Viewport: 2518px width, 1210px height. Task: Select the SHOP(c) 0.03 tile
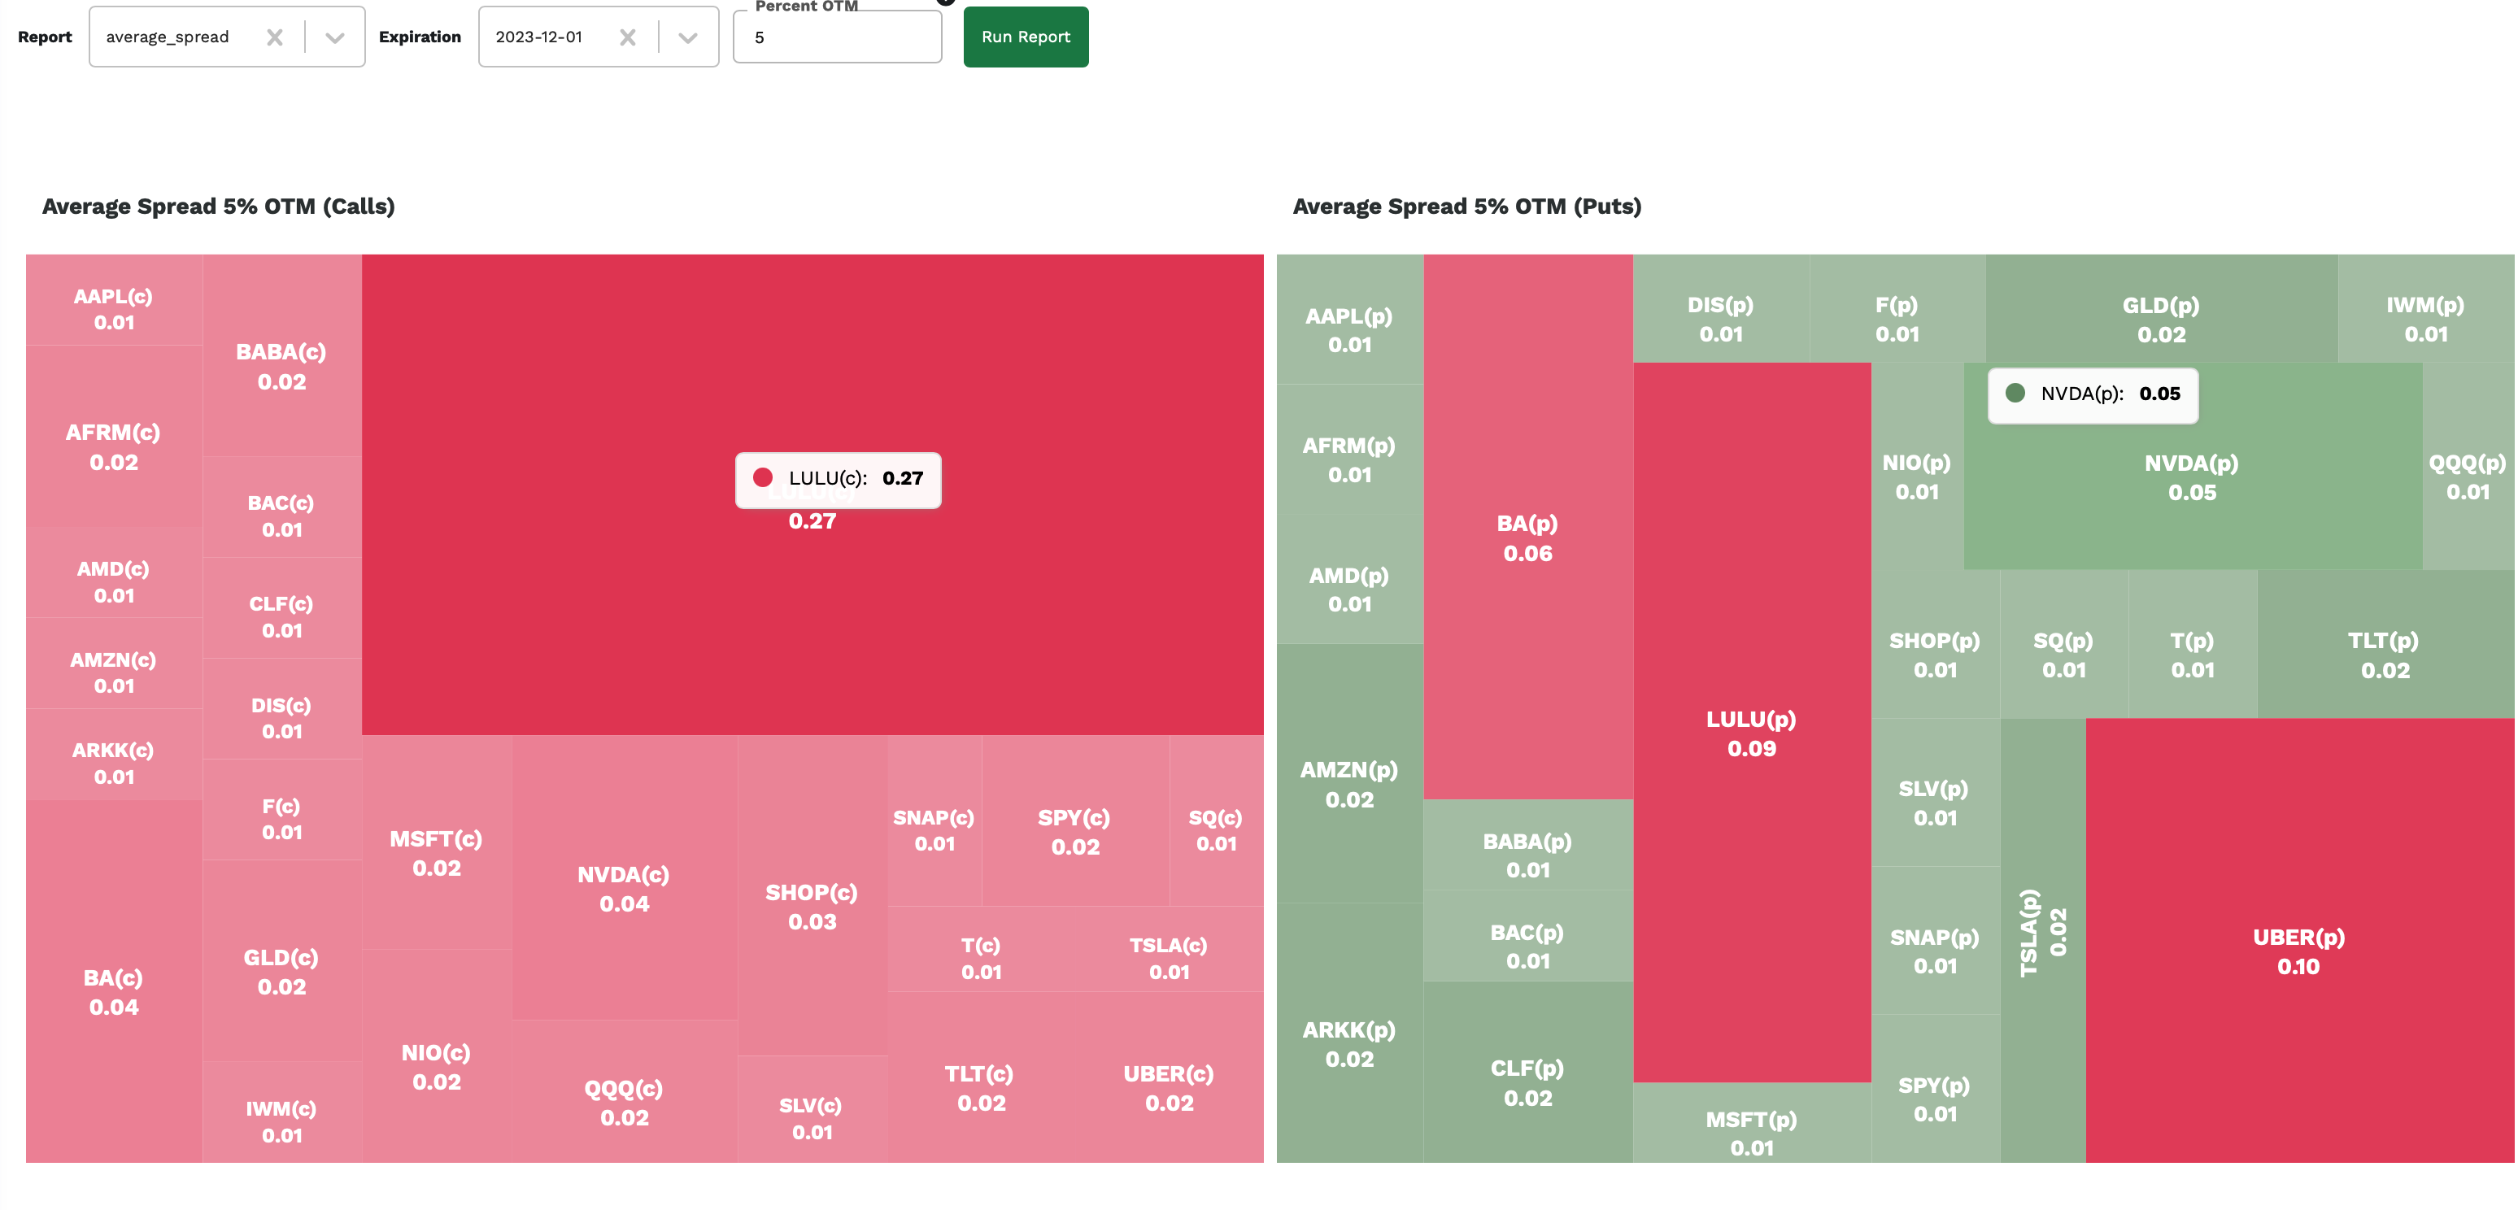pyautogui.click(x=812, y=905)
